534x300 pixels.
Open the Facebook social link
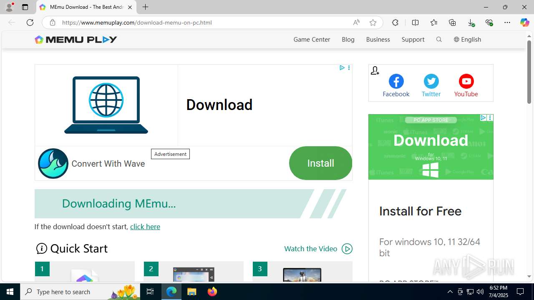tap(396, 86)
